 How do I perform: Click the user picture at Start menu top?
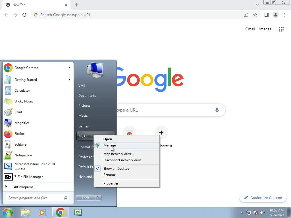point(95,70)
